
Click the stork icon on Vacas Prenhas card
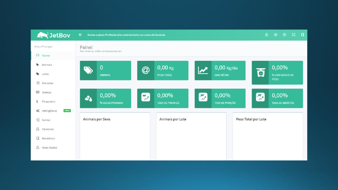[x=88, y=98]
